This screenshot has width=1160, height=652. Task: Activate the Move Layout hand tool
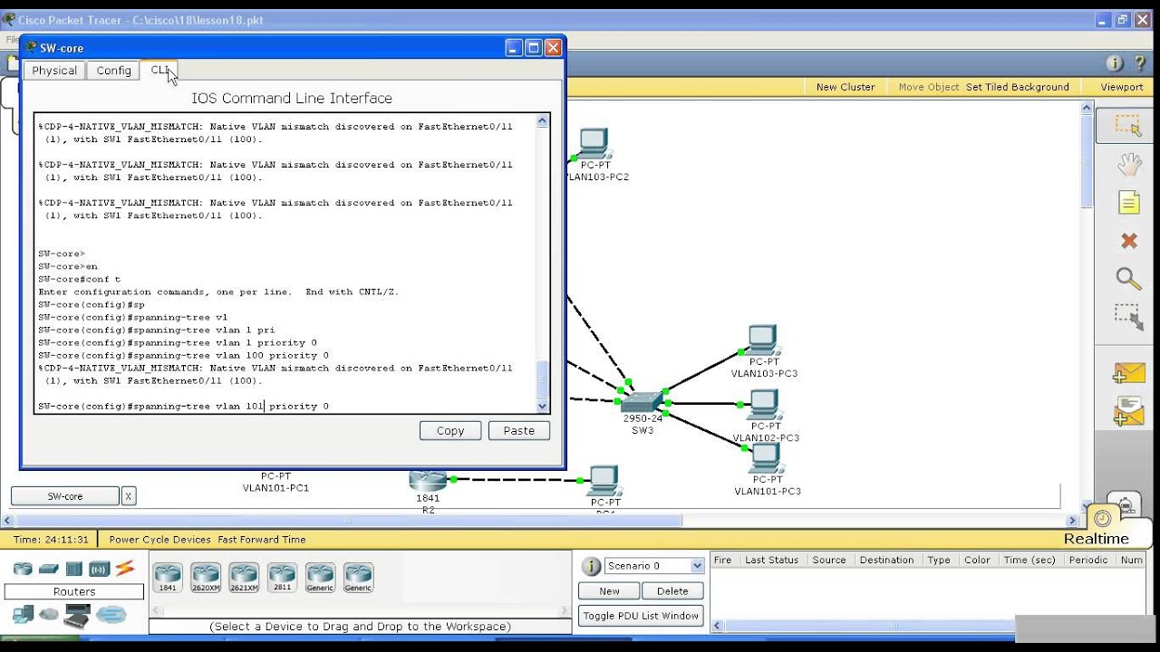1128,164
